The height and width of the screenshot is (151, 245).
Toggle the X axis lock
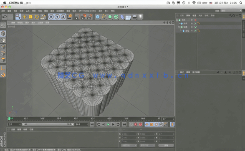click(51, 17)
